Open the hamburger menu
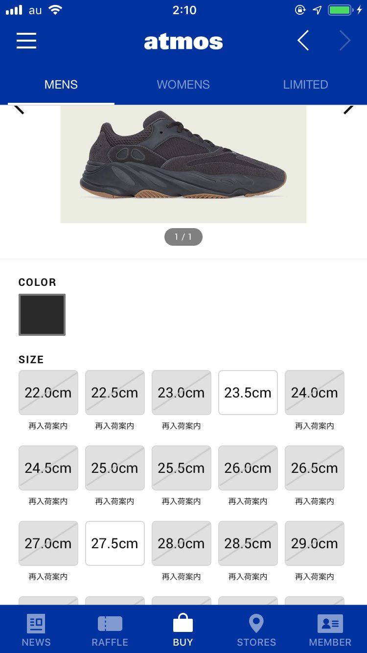The height and width of the screenshot is (653, 367). (x=26, y=41)
